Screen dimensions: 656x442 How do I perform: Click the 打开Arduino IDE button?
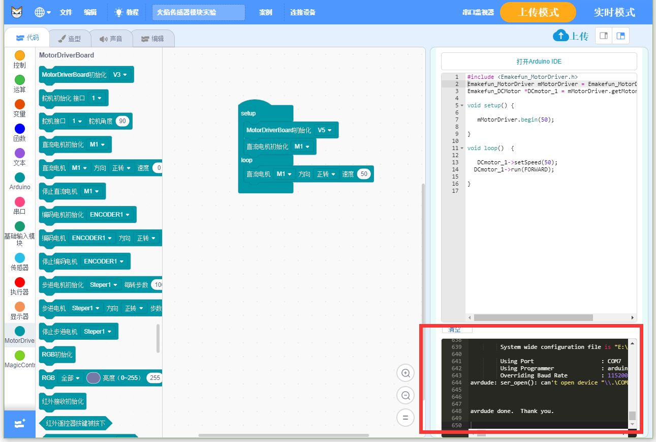[x=539, y=62]
